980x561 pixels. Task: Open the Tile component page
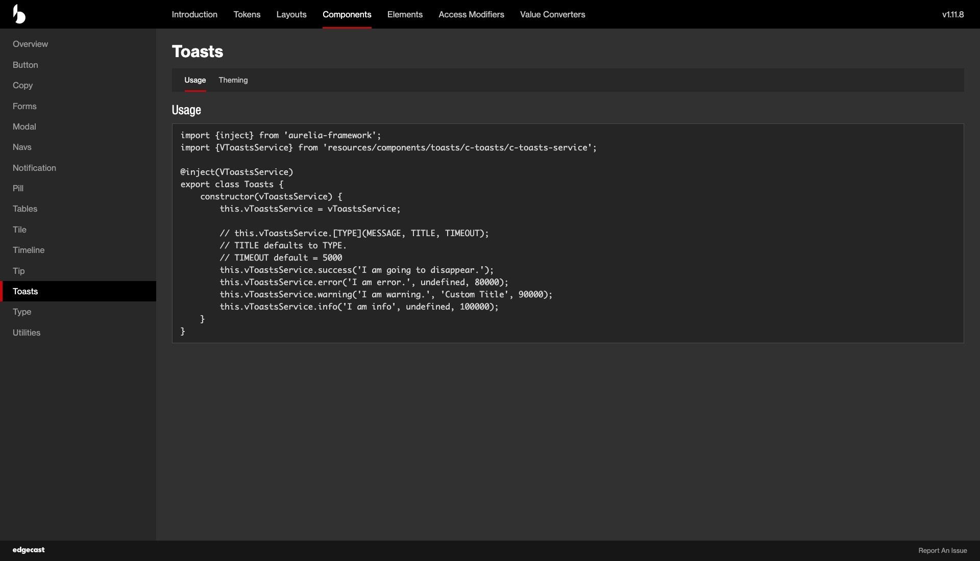pos(78,229)
